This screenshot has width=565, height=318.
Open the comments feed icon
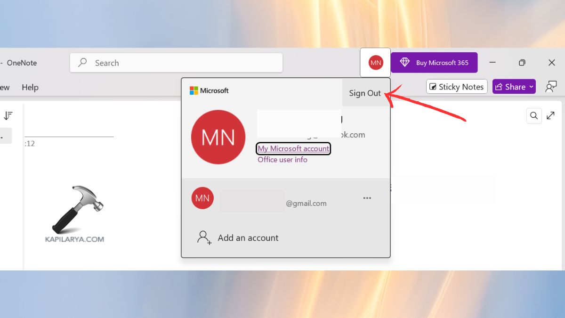pyautogui.click(x=551, y=87)
